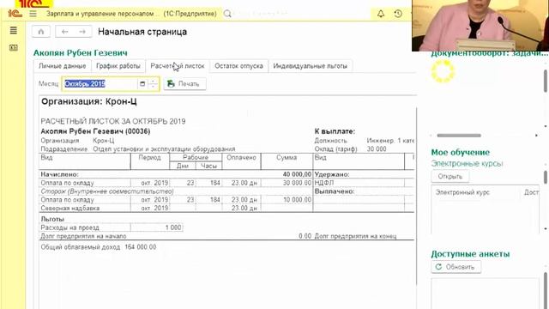Click the search magnifier icon
This screenshot has height=309, width=549.
coord(227,14)
